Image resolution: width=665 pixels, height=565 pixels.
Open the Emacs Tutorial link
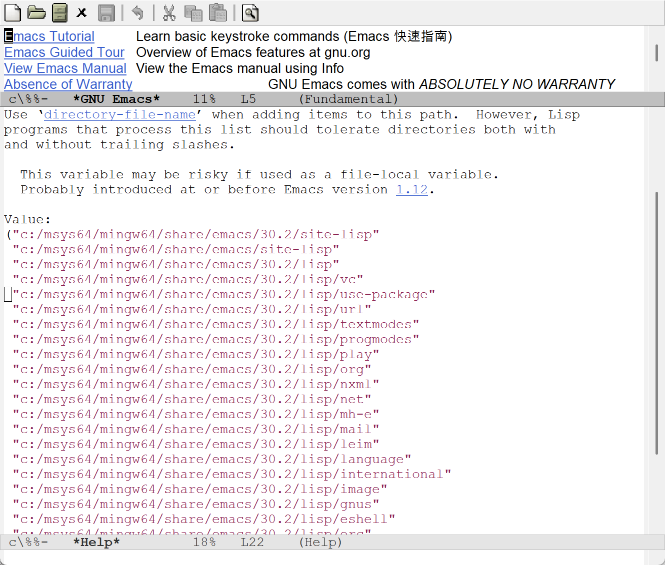pyautogui.click(x=49, y=36)
